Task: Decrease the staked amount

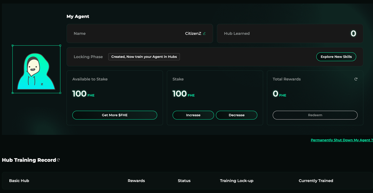Action: click(x=236, y=115)
